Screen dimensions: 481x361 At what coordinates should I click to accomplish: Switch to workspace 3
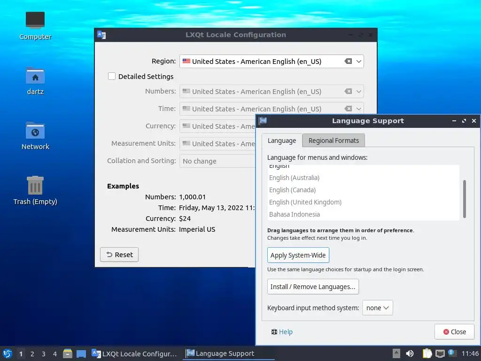[44, 354]
